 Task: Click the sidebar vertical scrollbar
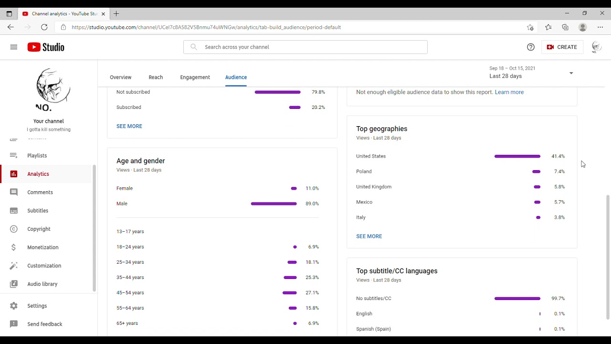tap(95, 228)
